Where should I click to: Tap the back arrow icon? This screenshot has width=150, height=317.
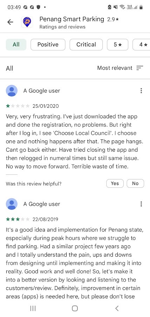[x=10, y=22]
